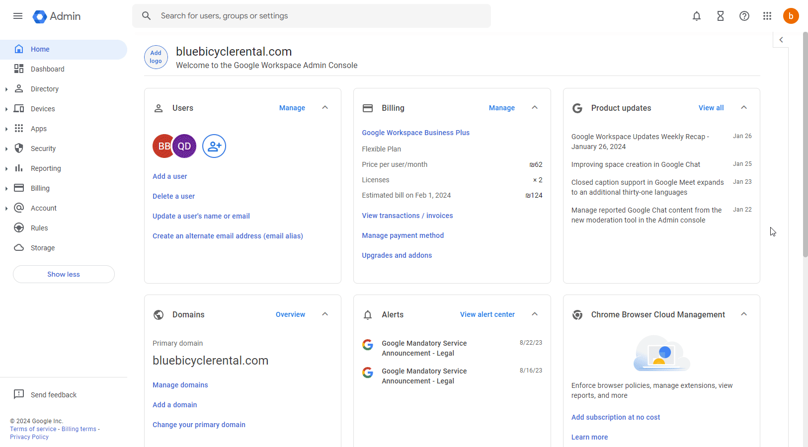Click the Send feedback icon

coord(19,394)
